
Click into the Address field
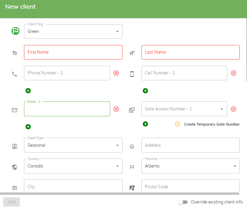pos(190,145)
